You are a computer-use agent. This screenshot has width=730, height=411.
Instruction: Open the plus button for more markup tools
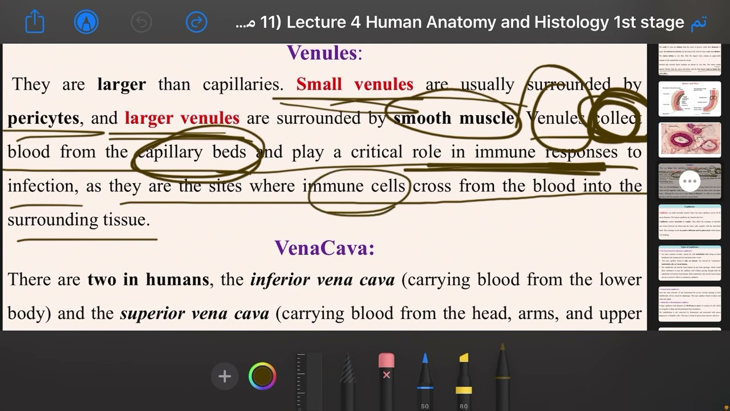coord(225,376)
